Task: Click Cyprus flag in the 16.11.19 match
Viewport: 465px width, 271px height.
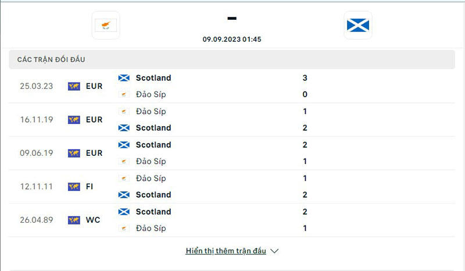Action: click(123, 111)
